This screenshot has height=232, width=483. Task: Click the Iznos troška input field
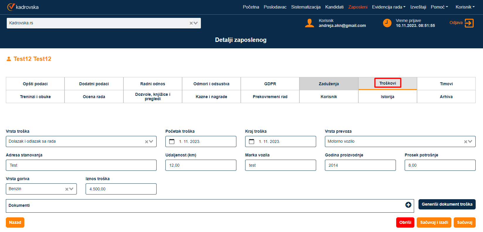coord(121,189)
